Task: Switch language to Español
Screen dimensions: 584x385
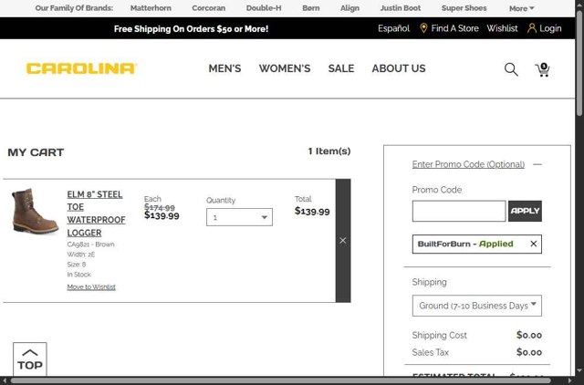Action: [x=393, y=28]
